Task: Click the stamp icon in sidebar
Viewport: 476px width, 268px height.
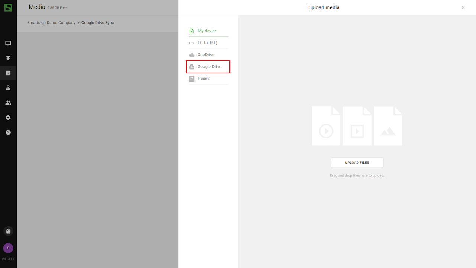Action: click(x=8, y=88)
